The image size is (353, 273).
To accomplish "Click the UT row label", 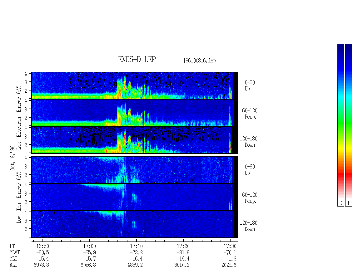I will point(12,246).
